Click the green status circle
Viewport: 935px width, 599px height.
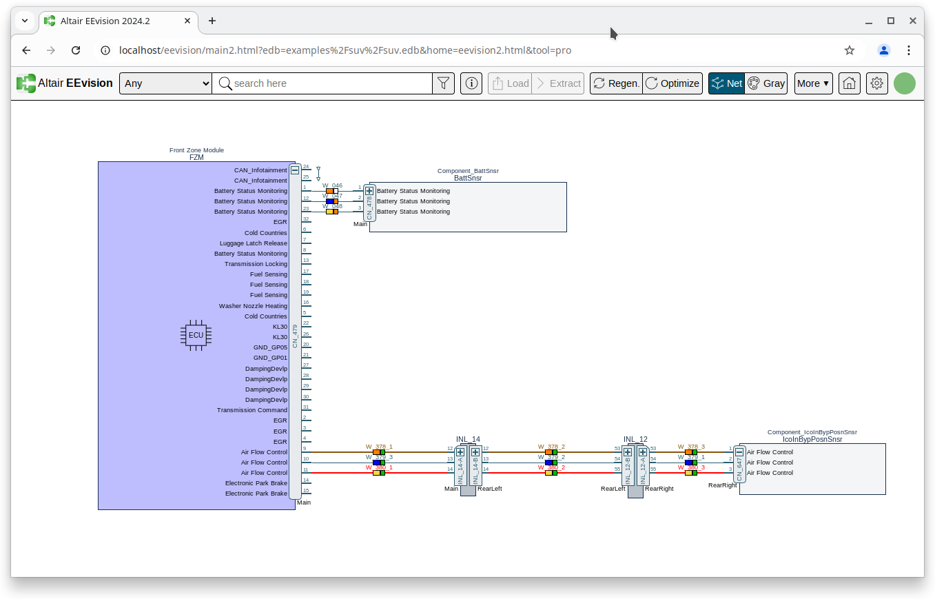coord(904,83)
